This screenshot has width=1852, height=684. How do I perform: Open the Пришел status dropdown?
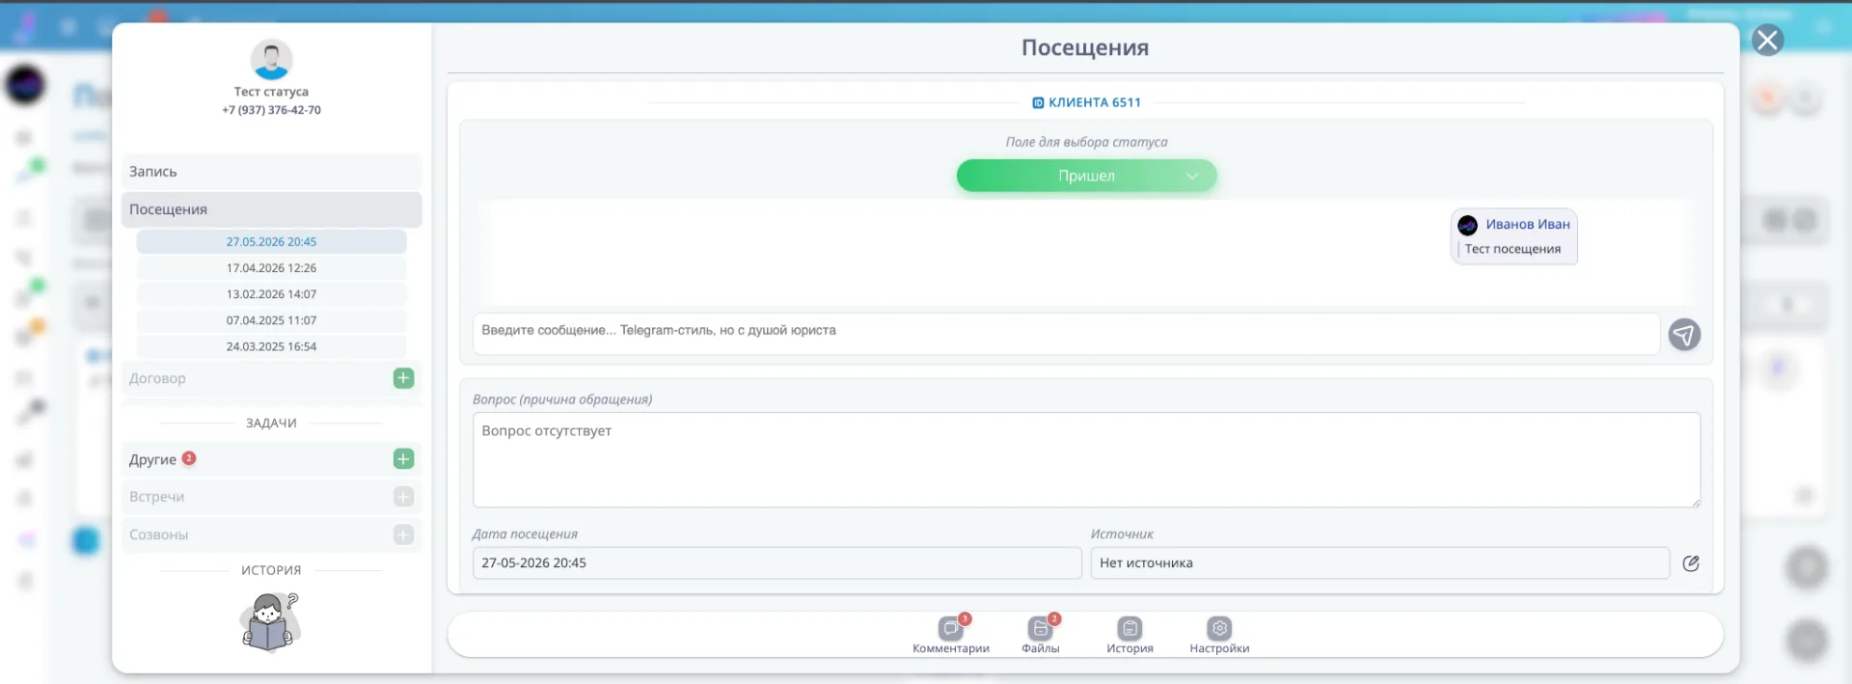(x=1086, y=176)
